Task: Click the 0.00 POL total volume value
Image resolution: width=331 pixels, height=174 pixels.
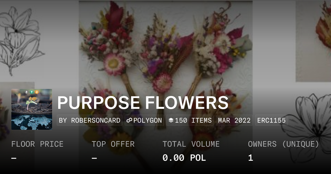Action: [184, 158]
